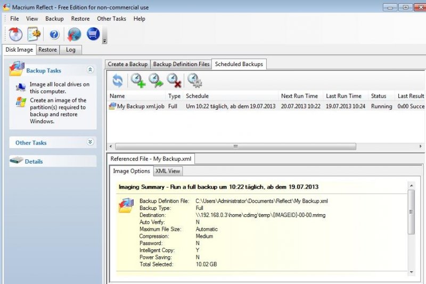Click the horizontal scrollbar right arrow
The height and width of the screenshot is (284, 426).
click(421, 146)
